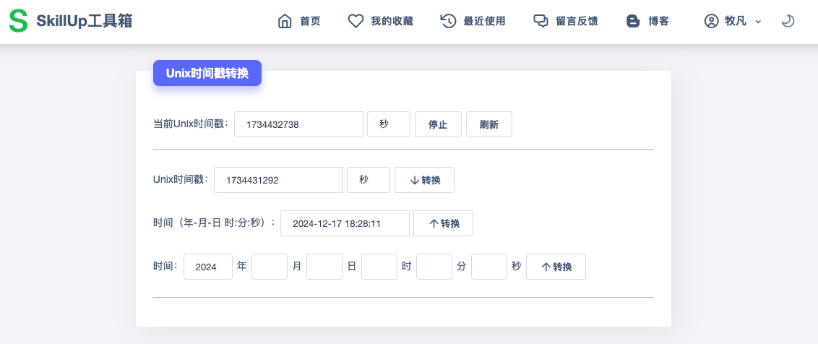Image resolution: width=818 pixels, height=344 pixels.
Task: Click ↑ 转换 beside the datetime field
Action: coord(444,223)
